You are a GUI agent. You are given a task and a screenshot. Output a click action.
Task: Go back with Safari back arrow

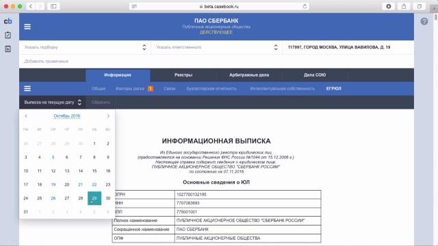[x=31, y=6]
